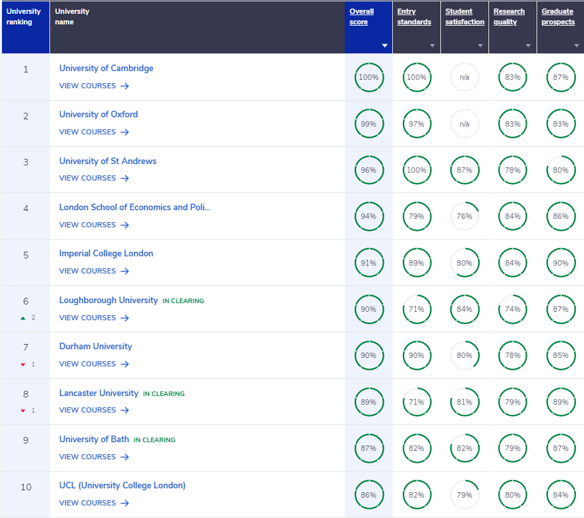Click the Research quality sort arrow
This screenshot has width=584, height=518.
(528, 45)
